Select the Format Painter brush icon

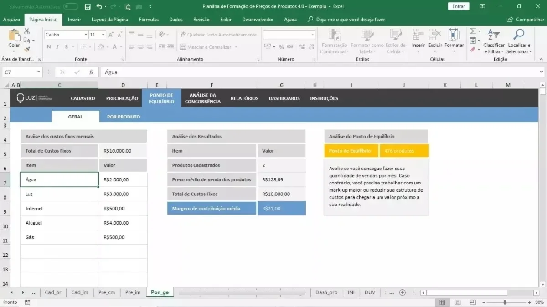tap(27, 49)
